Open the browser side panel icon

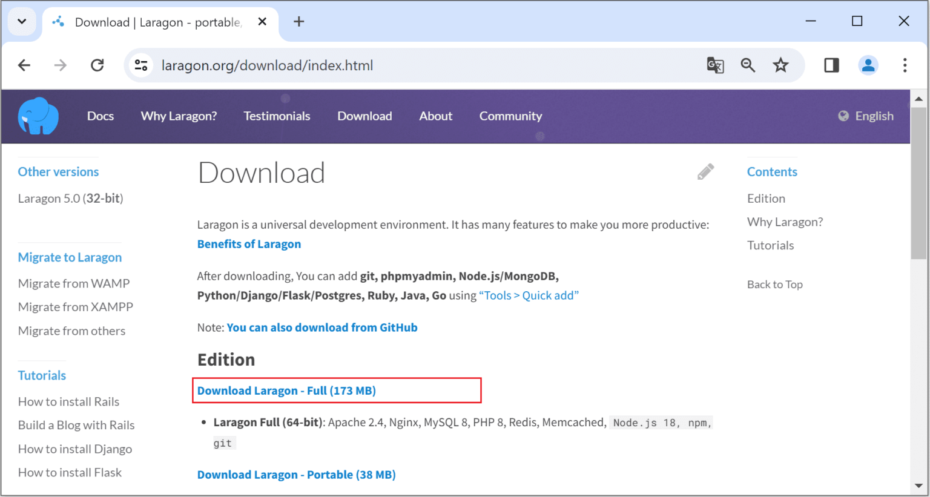[x=831, y=65]
